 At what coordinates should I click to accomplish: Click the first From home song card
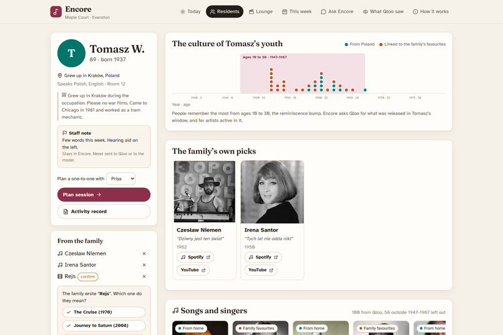pos(200,328)
